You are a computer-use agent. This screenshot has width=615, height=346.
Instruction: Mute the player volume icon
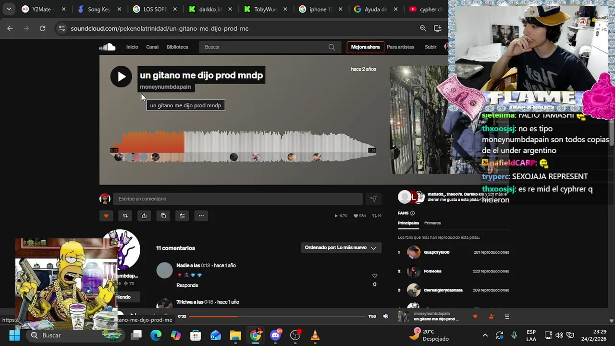pyautogui.click(x=385, y=316)
